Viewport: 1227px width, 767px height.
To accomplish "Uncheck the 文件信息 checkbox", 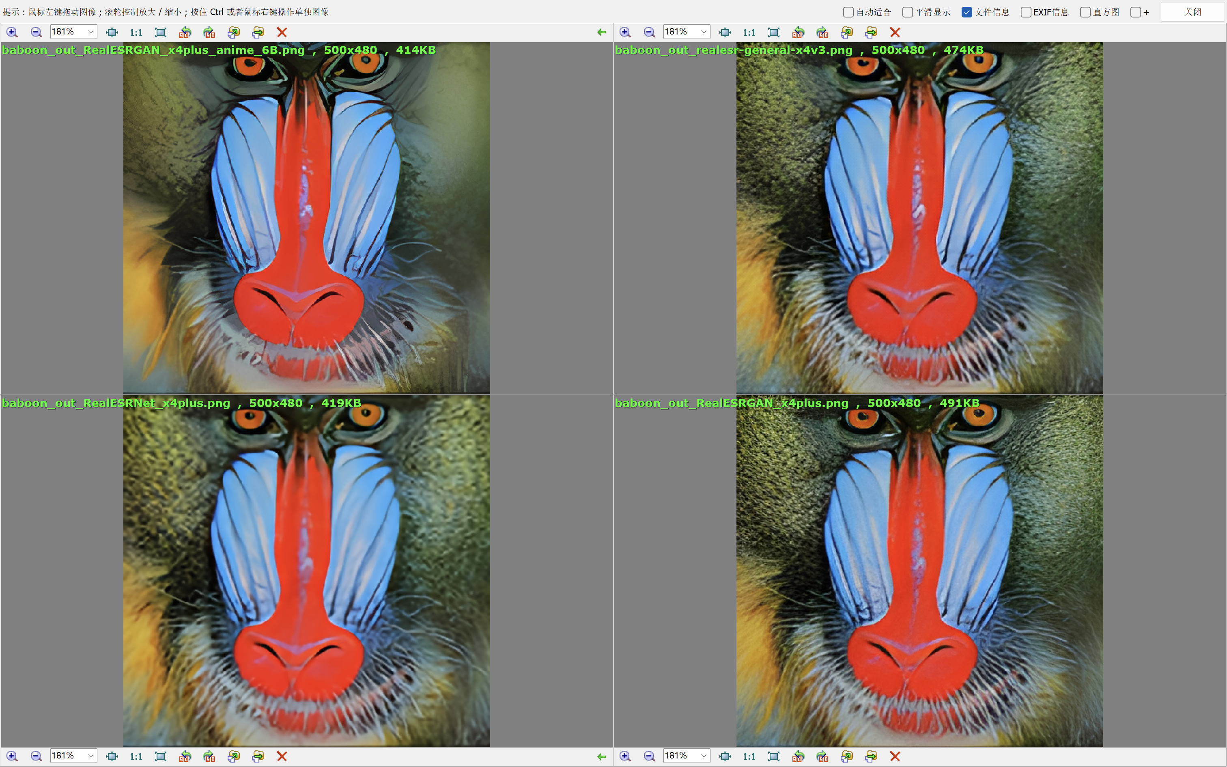I will pos(967,12).
